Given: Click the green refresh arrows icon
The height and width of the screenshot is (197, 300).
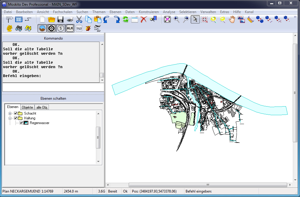Looking at the screenshot, I should 125,20.
